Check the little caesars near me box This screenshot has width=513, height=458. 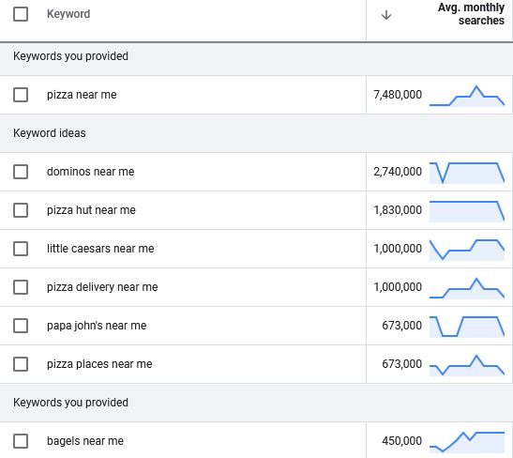coord(21,249)
